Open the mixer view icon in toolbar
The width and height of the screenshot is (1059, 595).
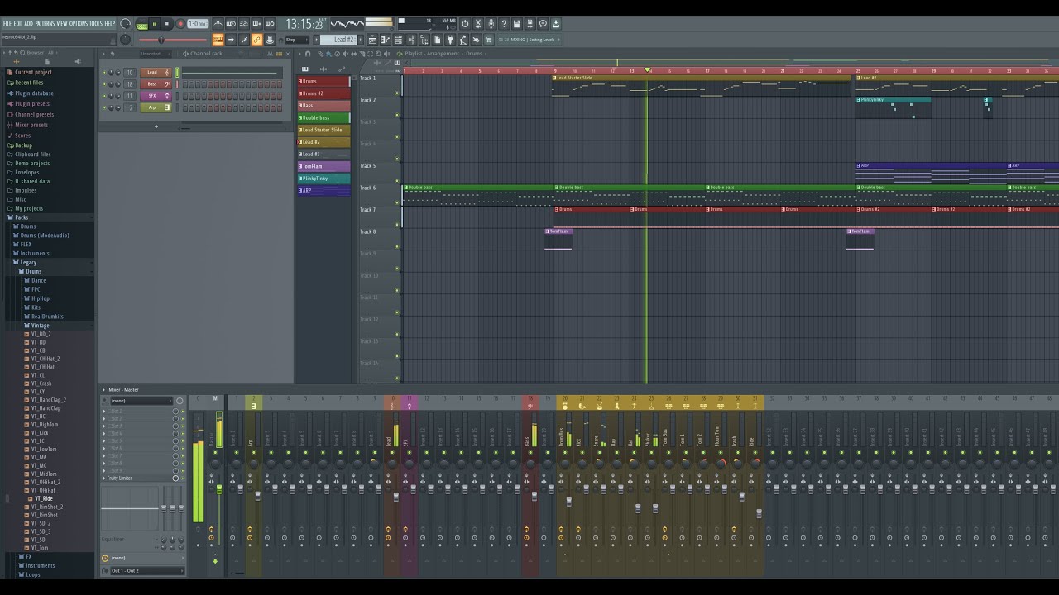(x=411, y=40)
